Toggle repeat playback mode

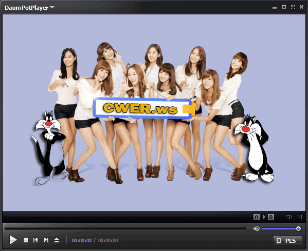click(x=288, y=217)
